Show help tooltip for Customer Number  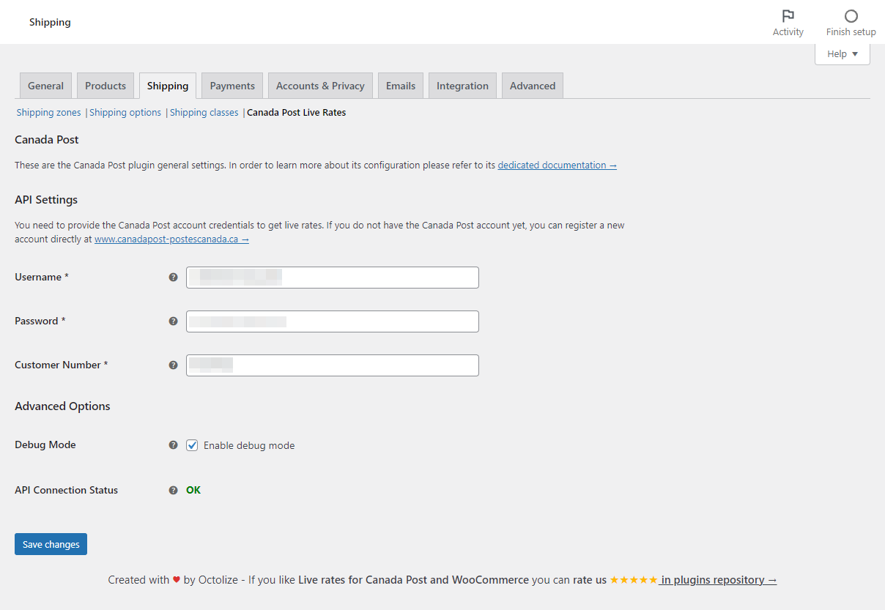(x=174, y=365)
